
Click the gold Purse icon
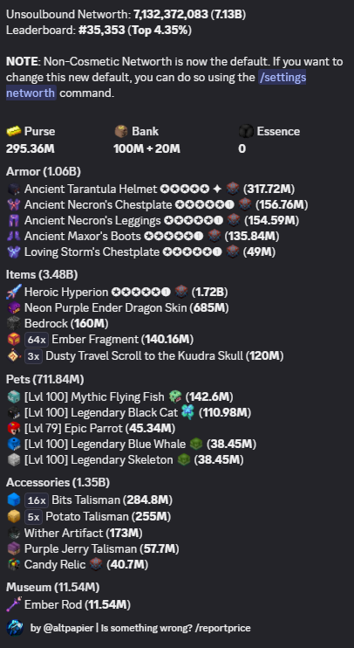pyautogui.click(x=14, y=131)
